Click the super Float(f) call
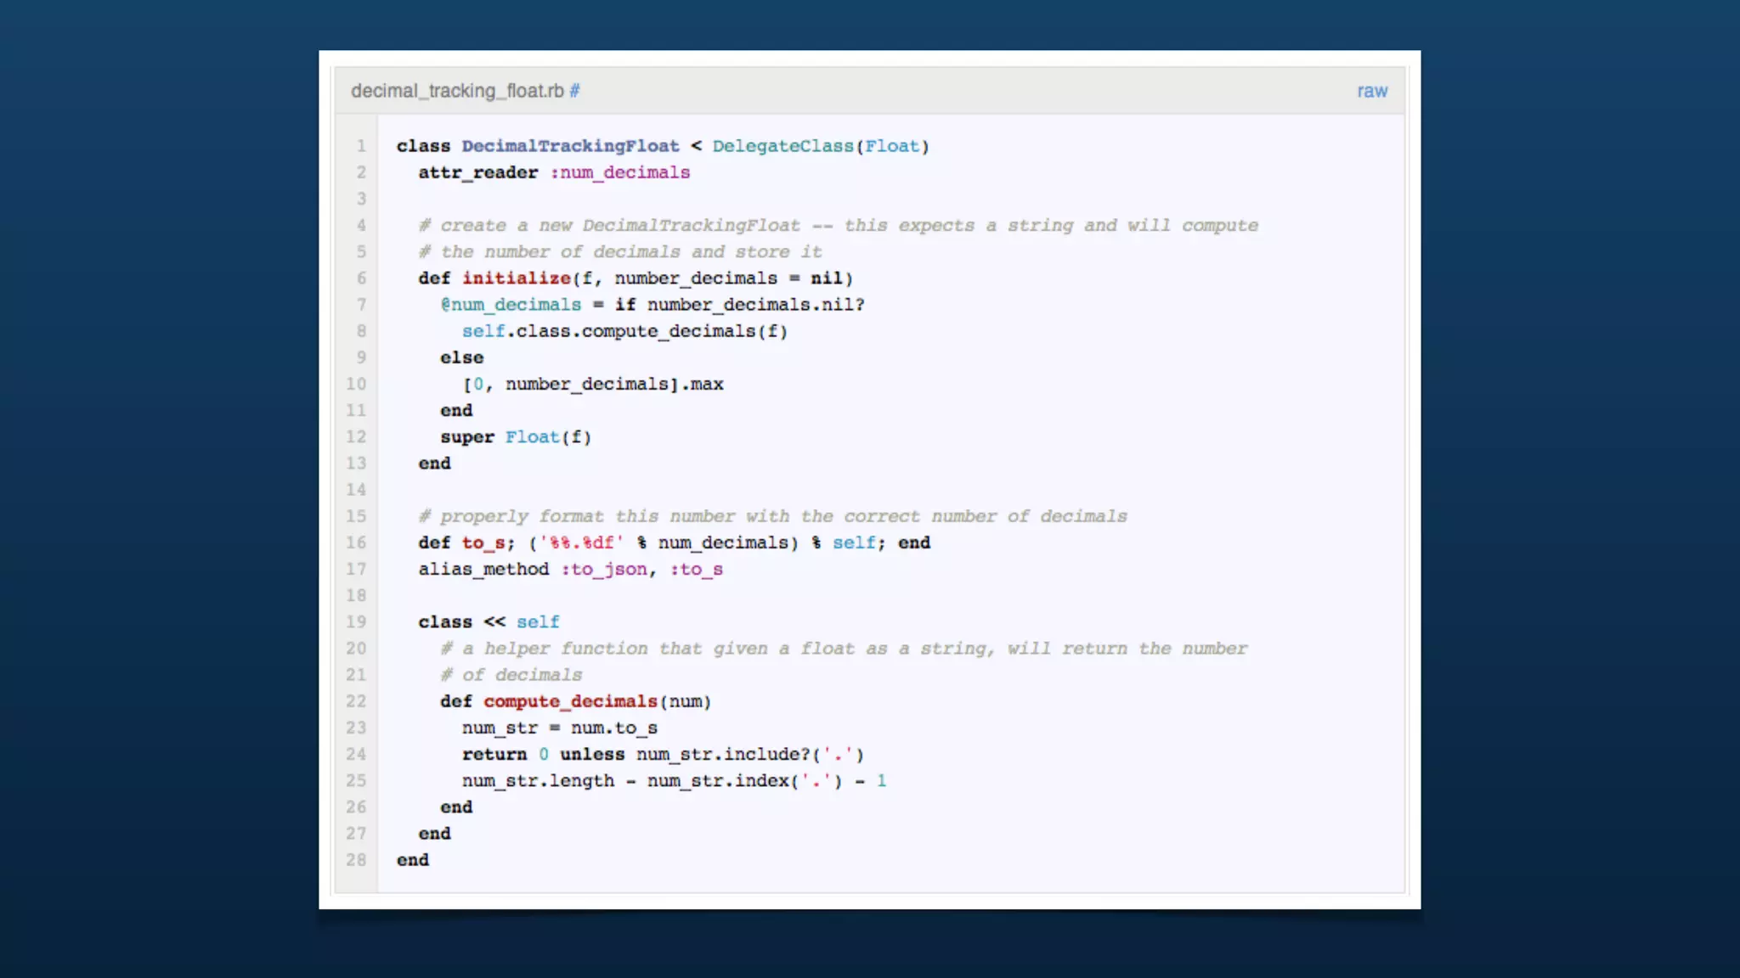This screenshot has width=1740, height=978. [516, 437]
